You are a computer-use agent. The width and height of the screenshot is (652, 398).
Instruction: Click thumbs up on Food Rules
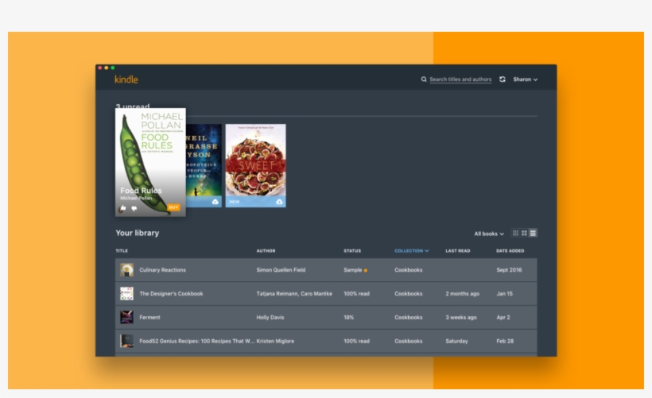tap(122, 208)
